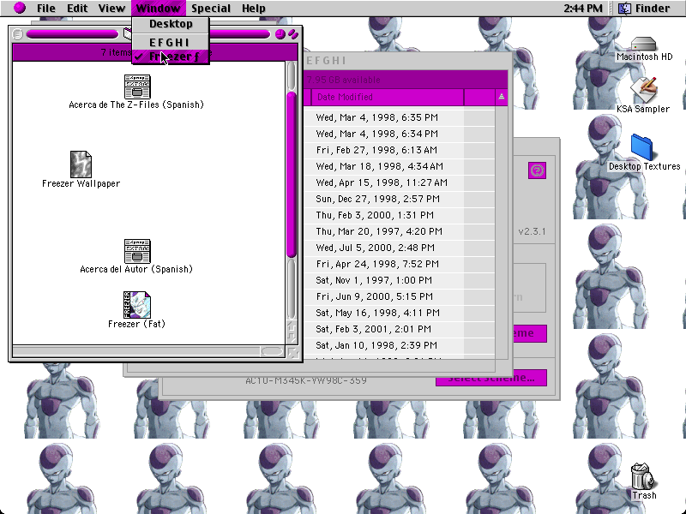This screenshot has height=514, width=686.
Task: Select the Freezer (Fat) theme file icon
Action: [x=137, y=305]
